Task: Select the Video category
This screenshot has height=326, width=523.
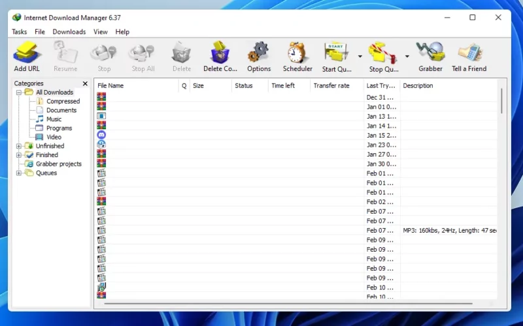Action: coord(54,137)
